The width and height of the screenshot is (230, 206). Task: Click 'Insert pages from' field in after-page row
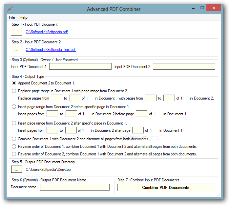point(52,130)
